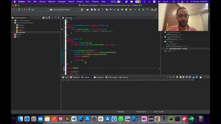The image size is (221, 124).
Task: Click Remove Launch icon in Console toolbar
Action: point(171,77)
